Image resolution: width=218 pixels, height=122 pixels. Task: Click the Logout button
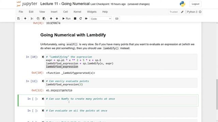click(x=196, y=4)
